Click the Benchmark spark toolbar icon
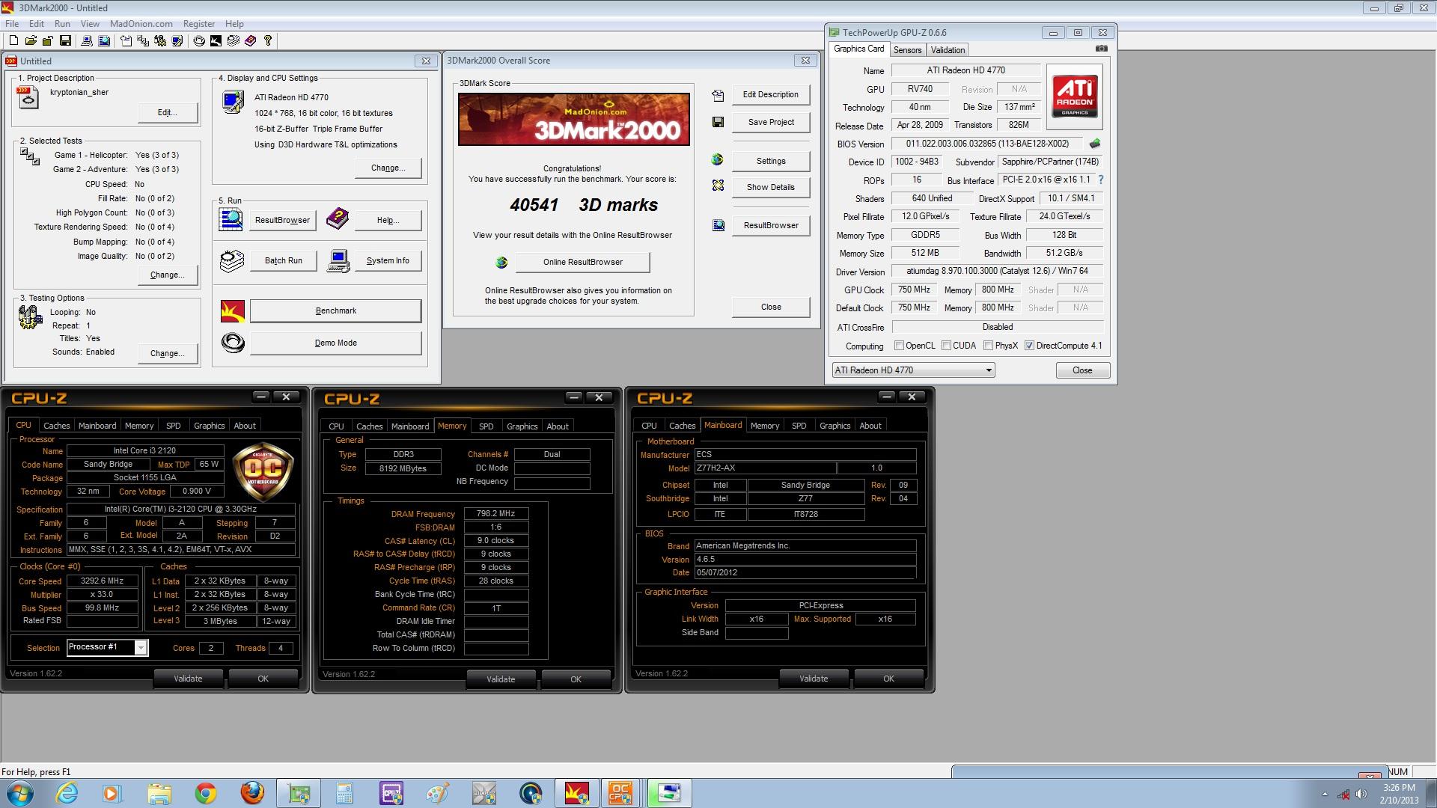Image resolution: width=1437 pixels, height=808 pixels. (x=216, y=40)
